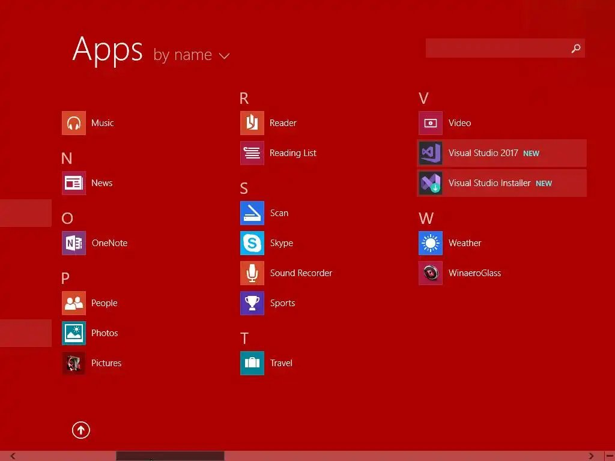Open the Scan app icon
This screenshot has width=615, height=461.
pos(252,213)
